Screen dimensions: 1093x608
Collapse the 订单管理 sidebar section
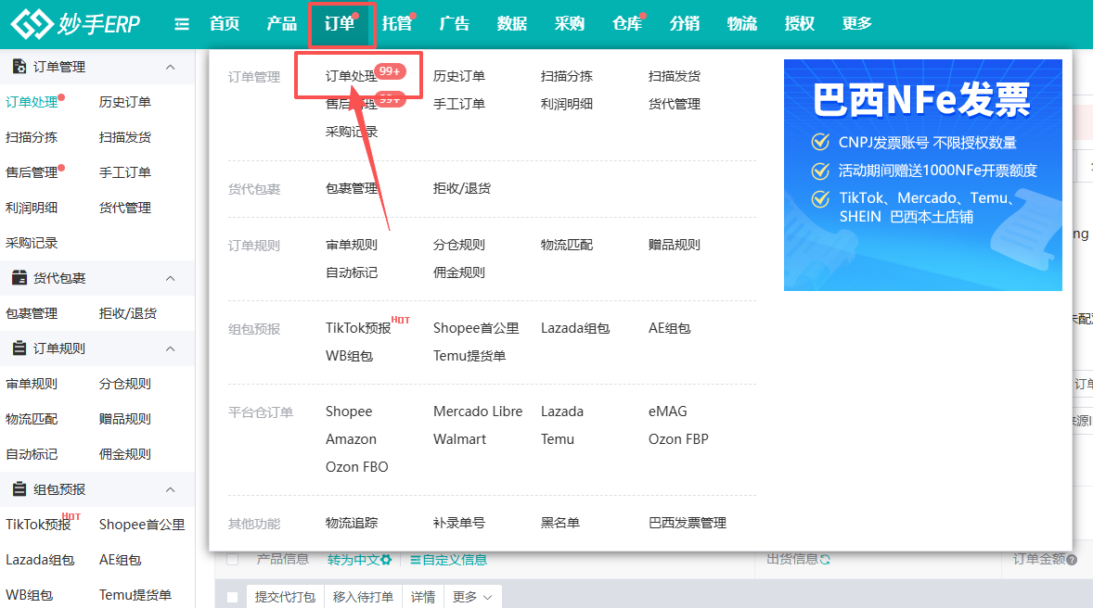point(170,67)
